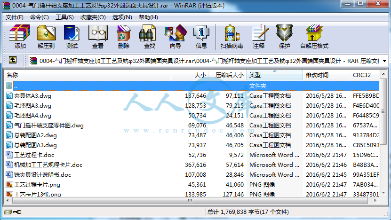The height and width of the screenshot is (220, 391).
Task: Click the PNG 图像 type for 工艺过程卡片.png
Action: (262, 185)
